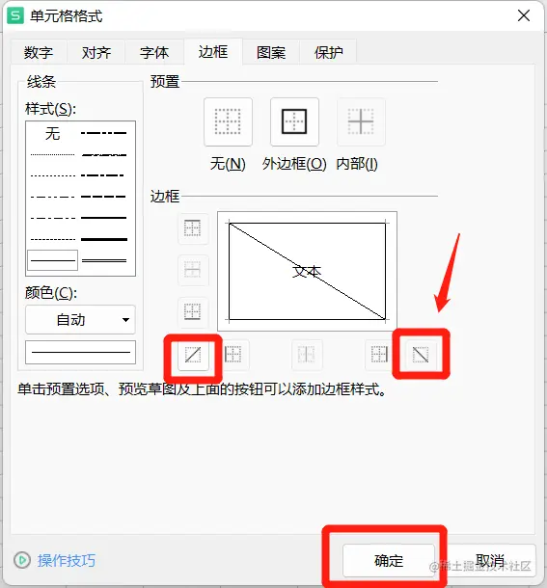
Task: Toggle the bottom border button
Action: click(193, 311)
